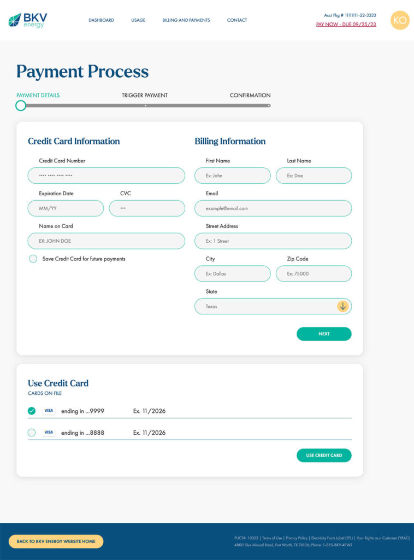
Task: Click the BKV Energy leaf logo
Action: click(15, 20)
